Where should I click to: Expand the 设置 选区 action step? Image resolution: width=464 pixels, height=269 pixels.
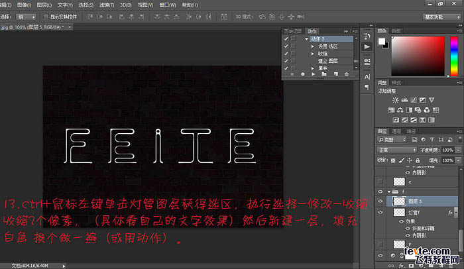313,46
